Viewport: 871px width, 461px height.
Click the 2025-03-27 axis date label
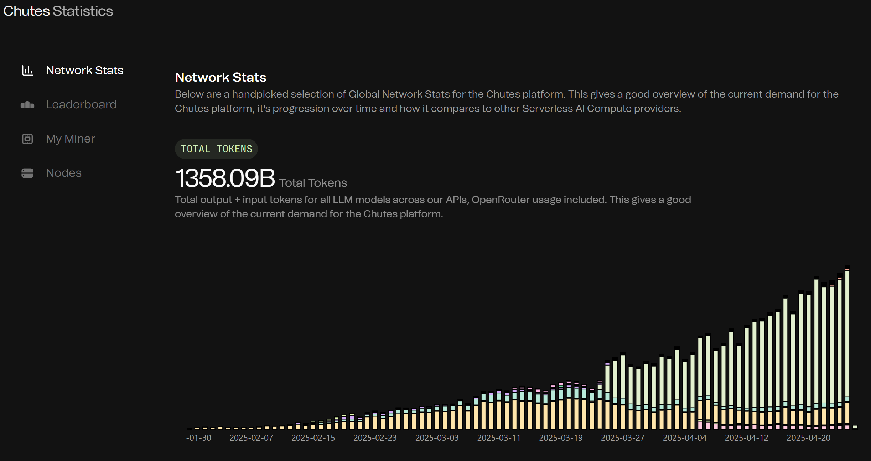pos(623,438)
